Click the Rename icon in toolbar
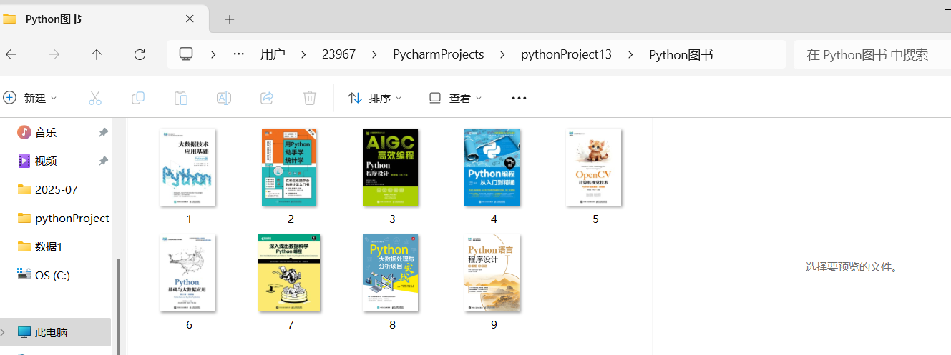 point(224,98)
